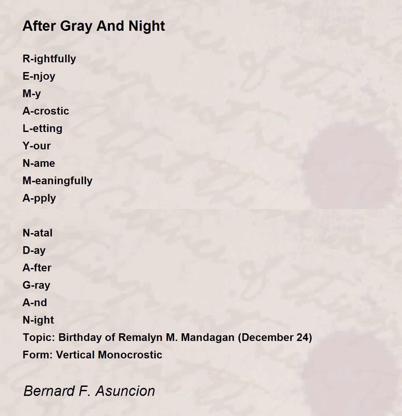
Task: Click the line A-pply
Action: point(39,198)
